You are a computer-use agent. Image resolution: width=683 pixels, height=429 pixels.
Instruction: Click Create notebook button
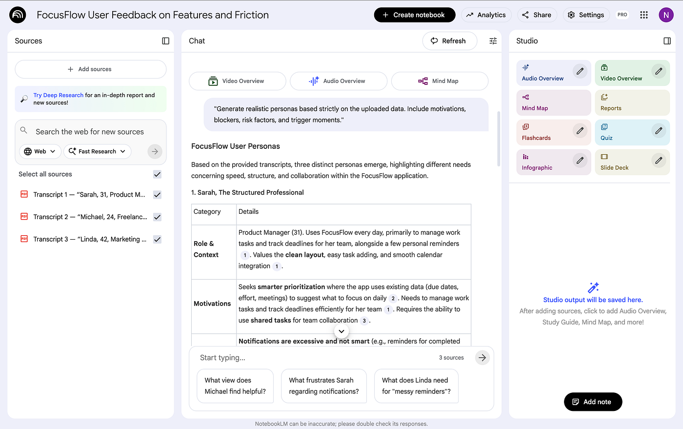[x=414, y=15]
